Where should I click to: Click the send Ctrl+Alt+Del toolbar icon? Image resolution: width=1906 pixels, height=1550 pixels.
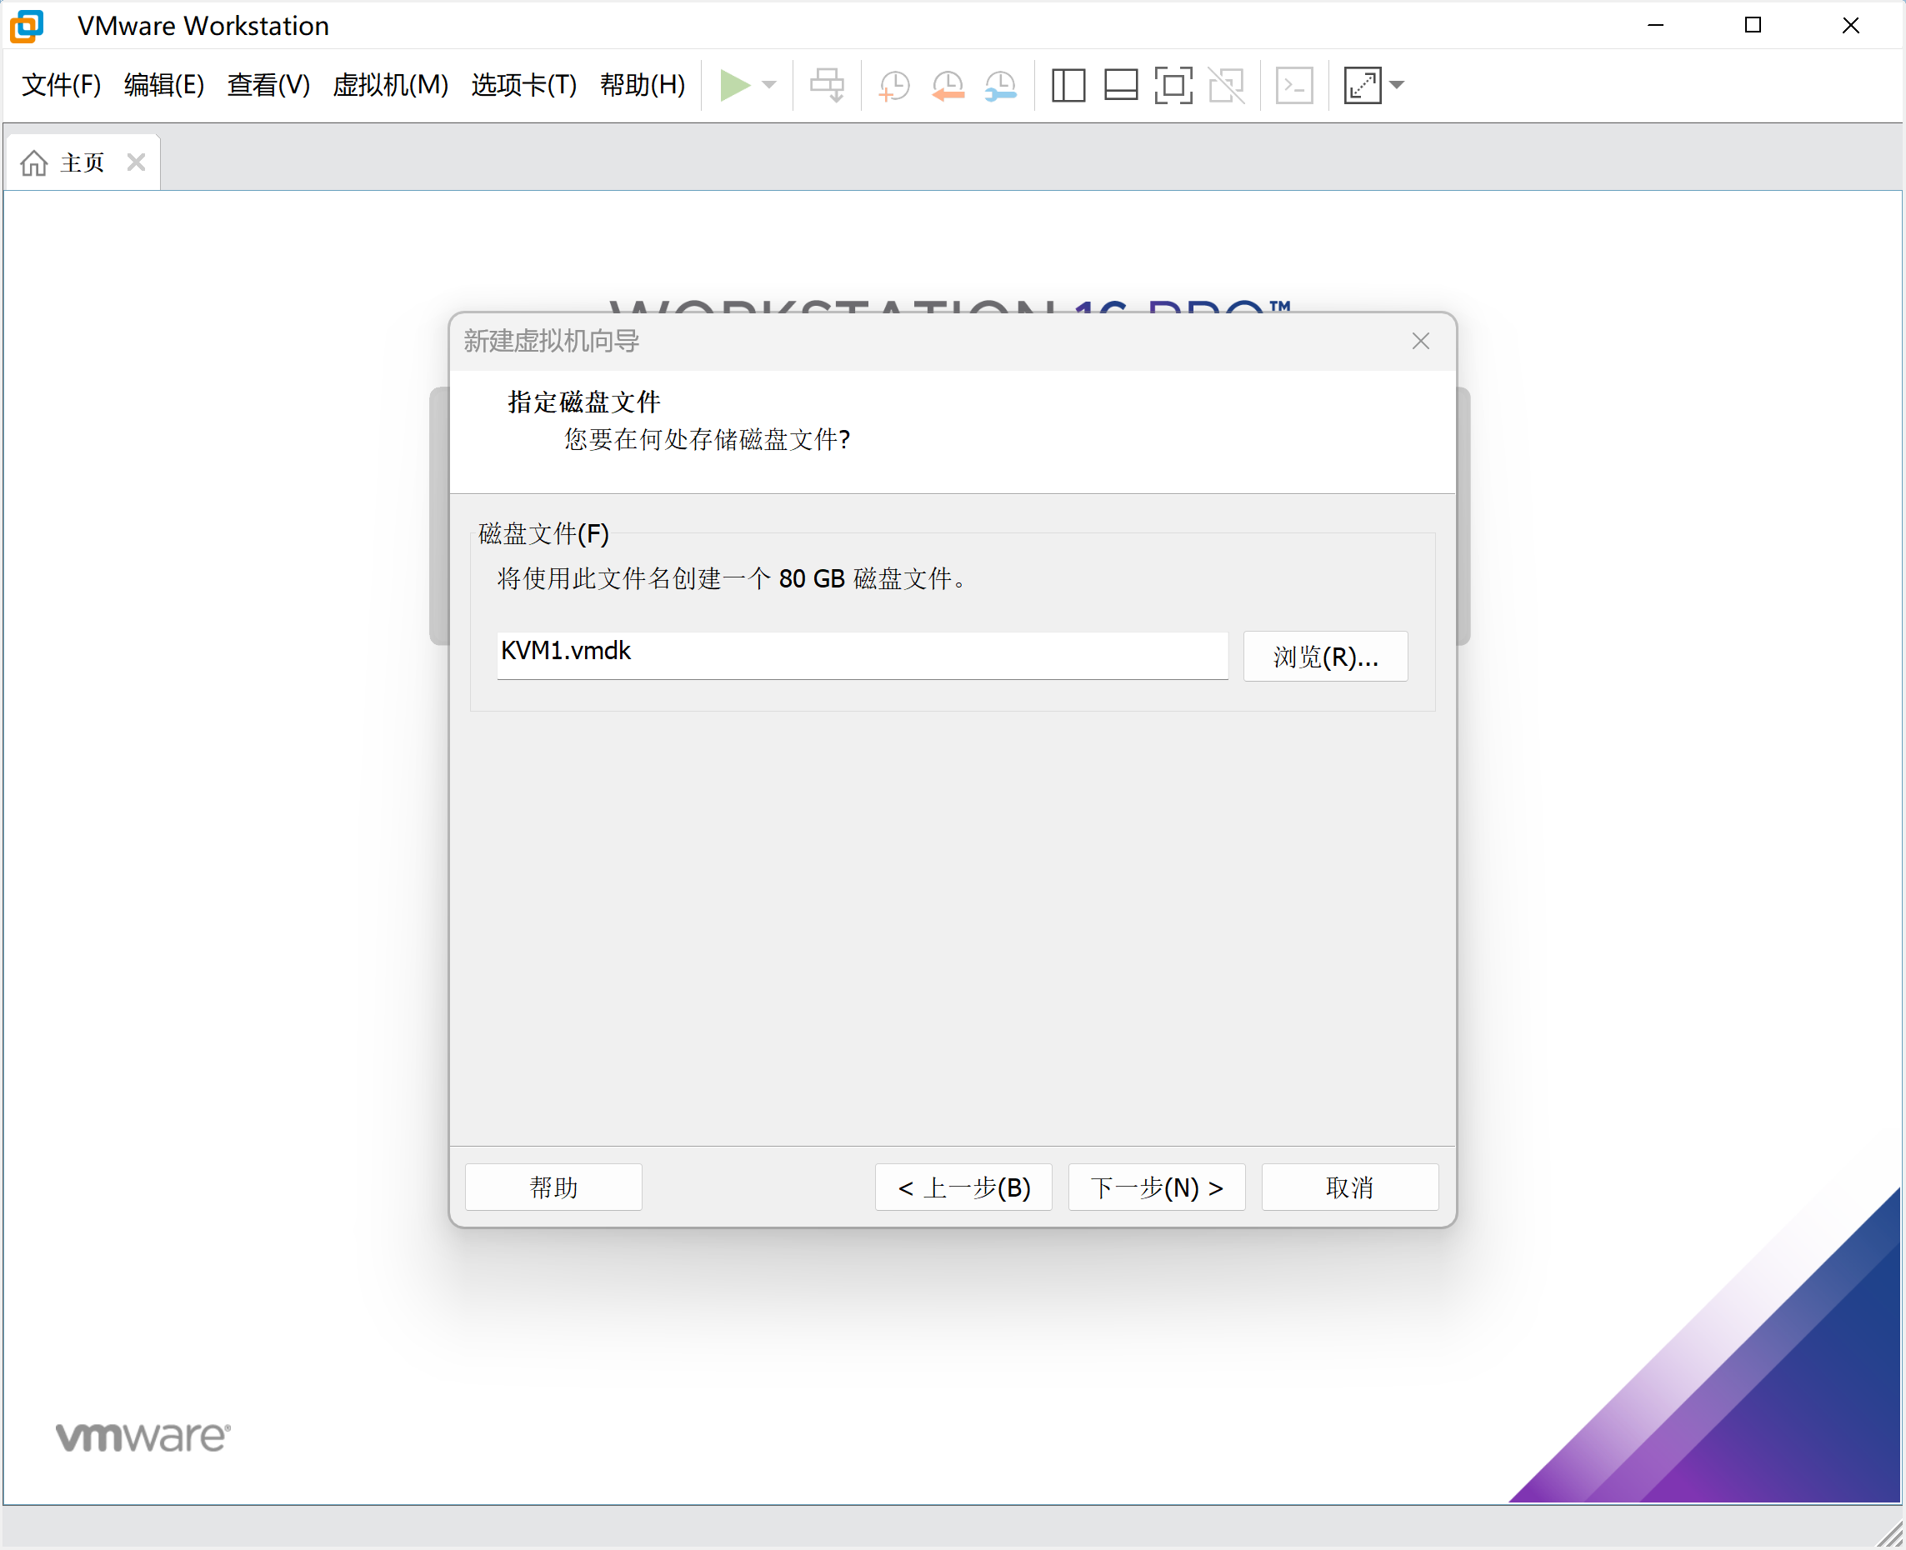pyautogui.click(x=827, y=86)
